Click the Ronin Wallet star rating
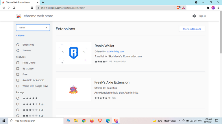This screenshot has height=124, width=222. click(x=101, y=62)
